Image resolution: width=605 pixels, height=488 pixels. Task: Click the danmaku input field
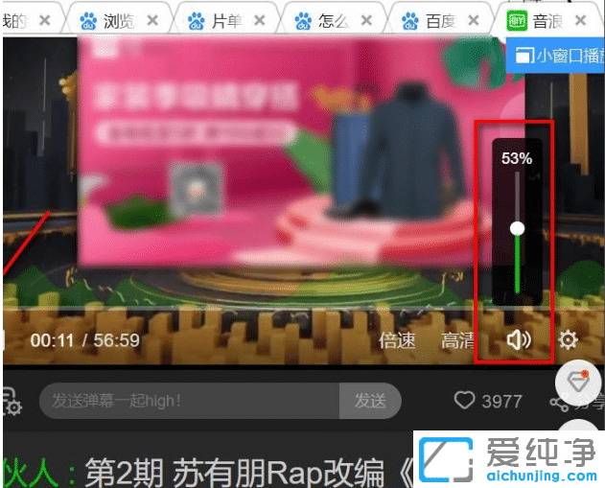[189, 401]
